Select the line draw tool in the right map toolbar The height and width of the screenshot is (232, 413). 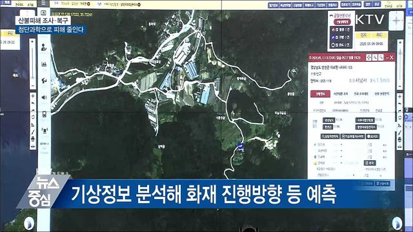(400, 132)
